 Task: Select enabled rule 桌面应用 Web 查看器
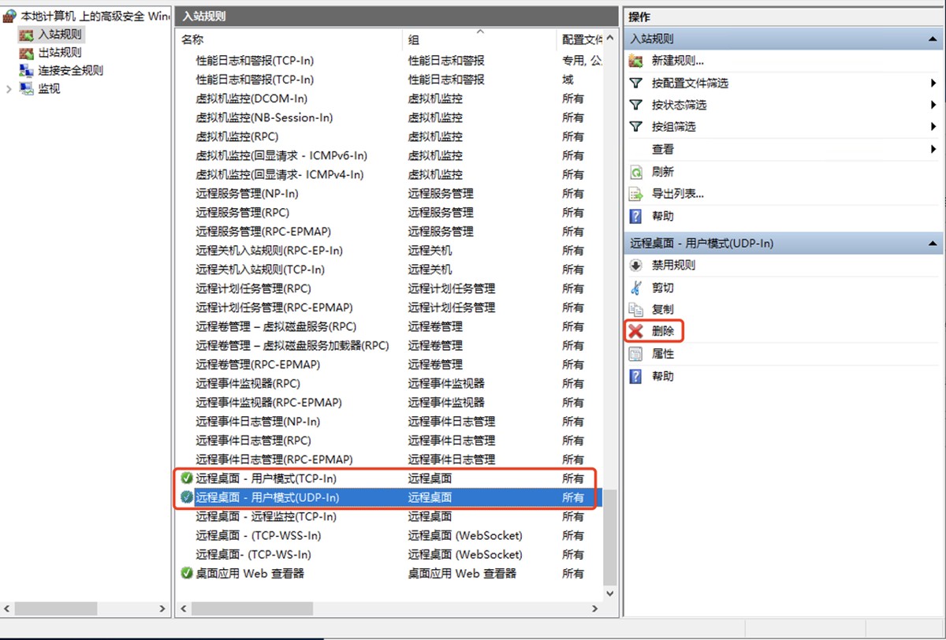[249, 574]
